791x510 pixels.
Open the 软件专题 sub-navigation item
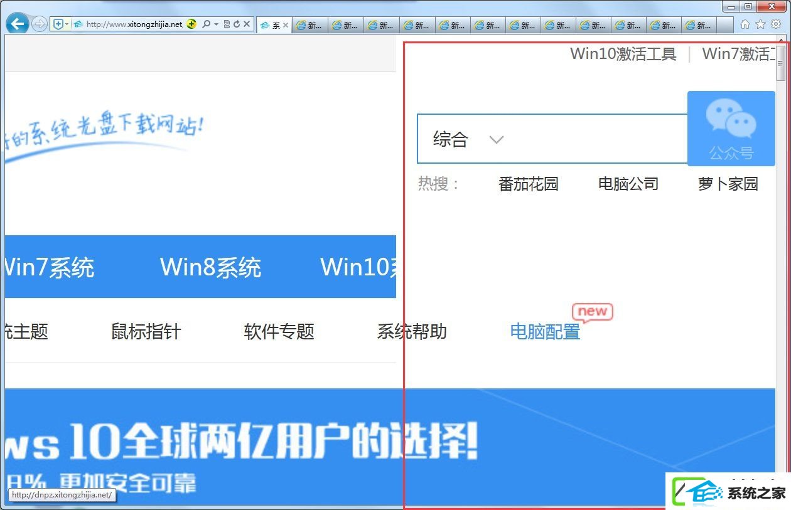coord(279,331)
